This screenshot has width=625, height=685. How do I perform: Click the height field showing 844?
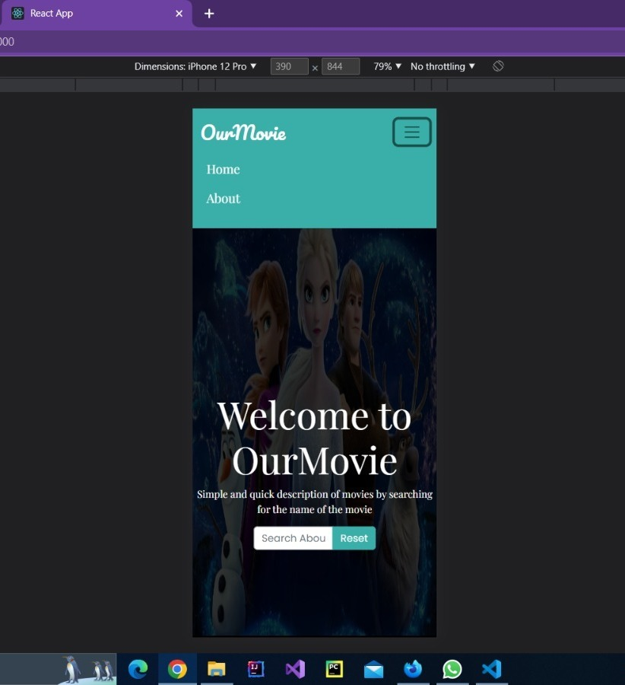[x=341, y=66]
